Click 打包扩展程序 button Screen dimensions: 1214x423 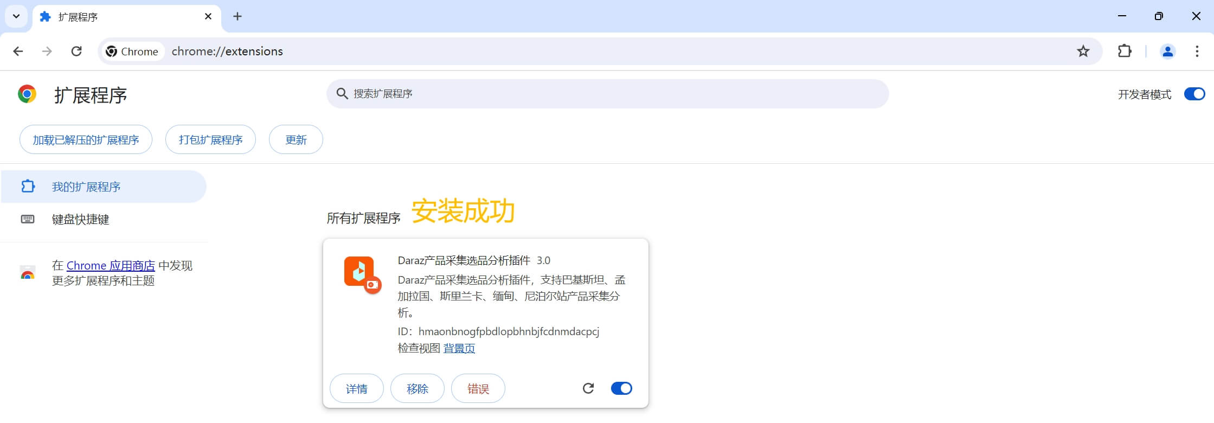[210, 140]
